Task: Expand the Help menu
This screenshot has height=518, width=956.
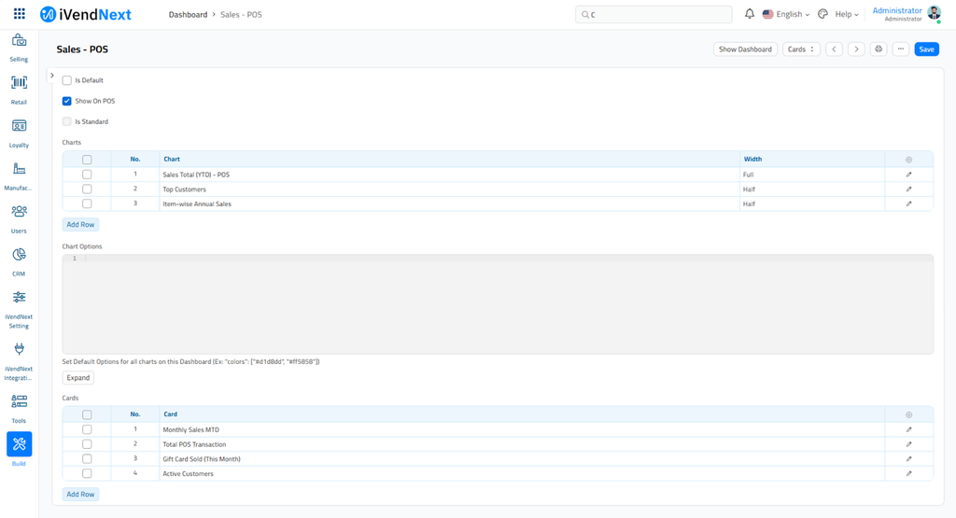Action: coord(847,14)
